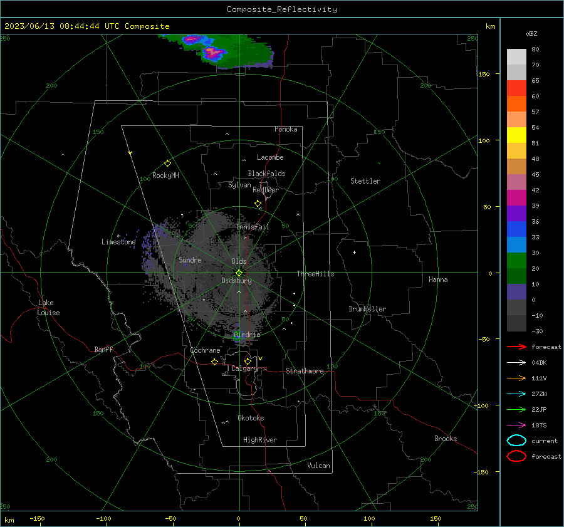Click the 'Brooks' label
This screenshot has height=527, width=564.
pyautogui.click(x=446, y=439)
